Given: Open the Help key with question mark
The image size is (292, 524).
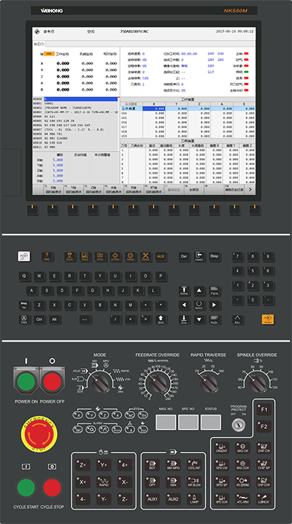Looking at the screenshot, I should tap(47, 257).
